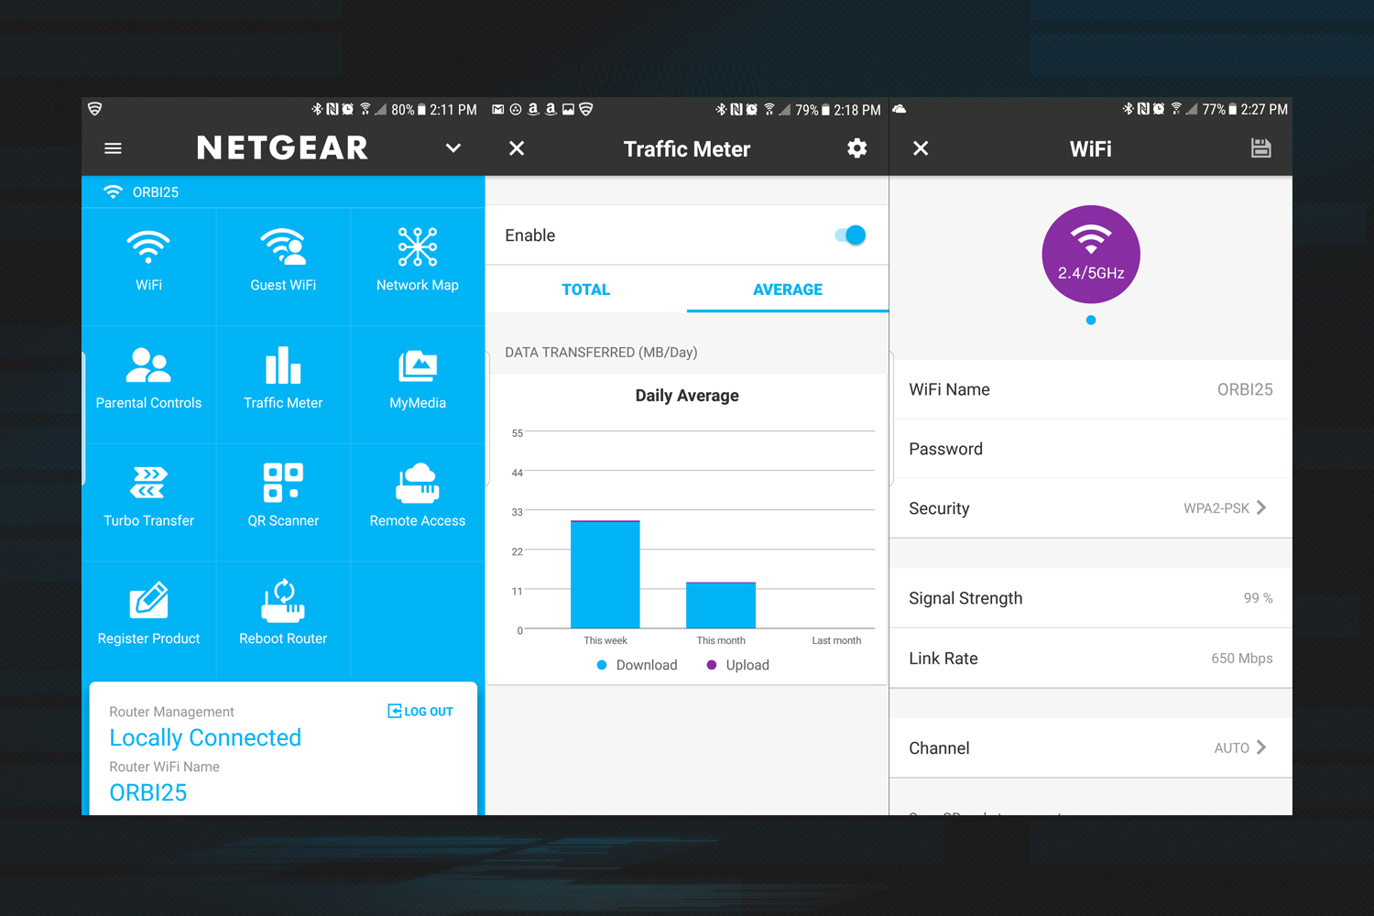This screenshot has height=916, width=1374.
Task: Open the Guest WiFi tile
Action: pyautogui.click(x=283, y=267)
